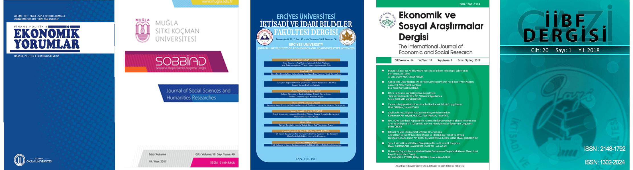Click 'ISSN: 1306 - 2174' in green header
The width and height of the screenshot is (633, 170).
tap(469, 4)
